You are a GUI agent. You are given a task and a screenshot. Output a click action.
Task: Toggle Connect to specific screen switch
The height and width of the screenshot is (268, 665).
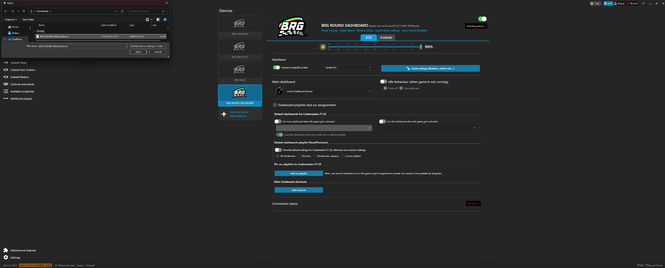[x=276, y=67]
